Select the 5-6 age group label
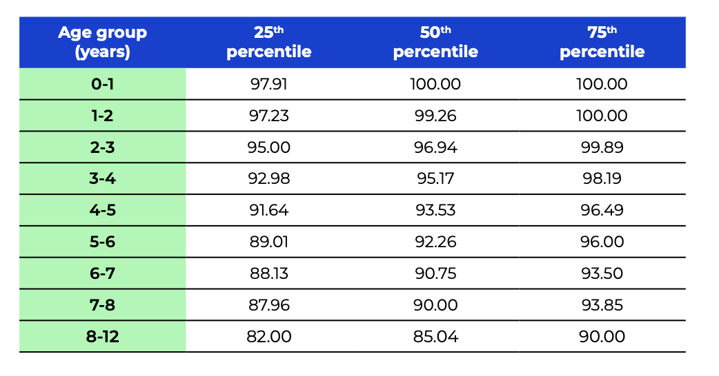 pyautogui.click(x=102, y=242)
